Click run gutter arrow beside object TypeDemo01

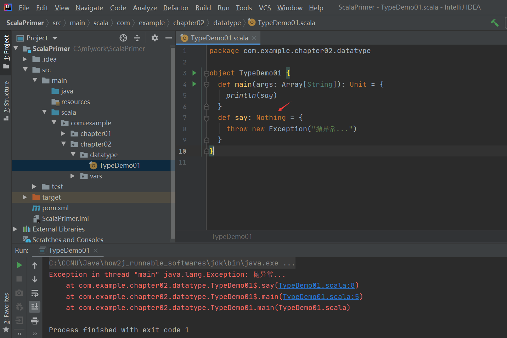click(x=194, y=73)
